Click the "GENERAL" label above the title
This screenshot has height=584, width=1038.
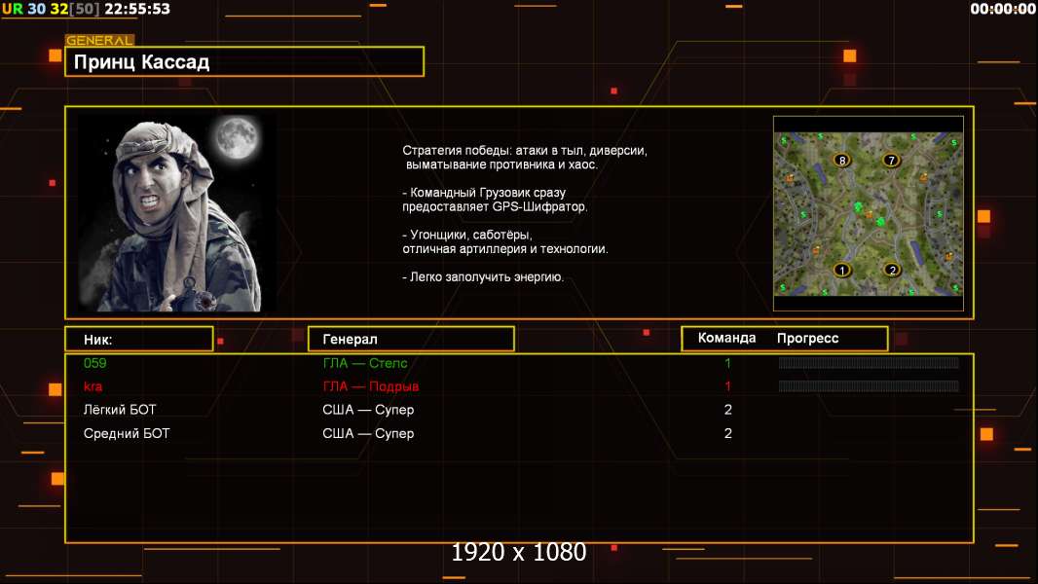click(99, 40)
